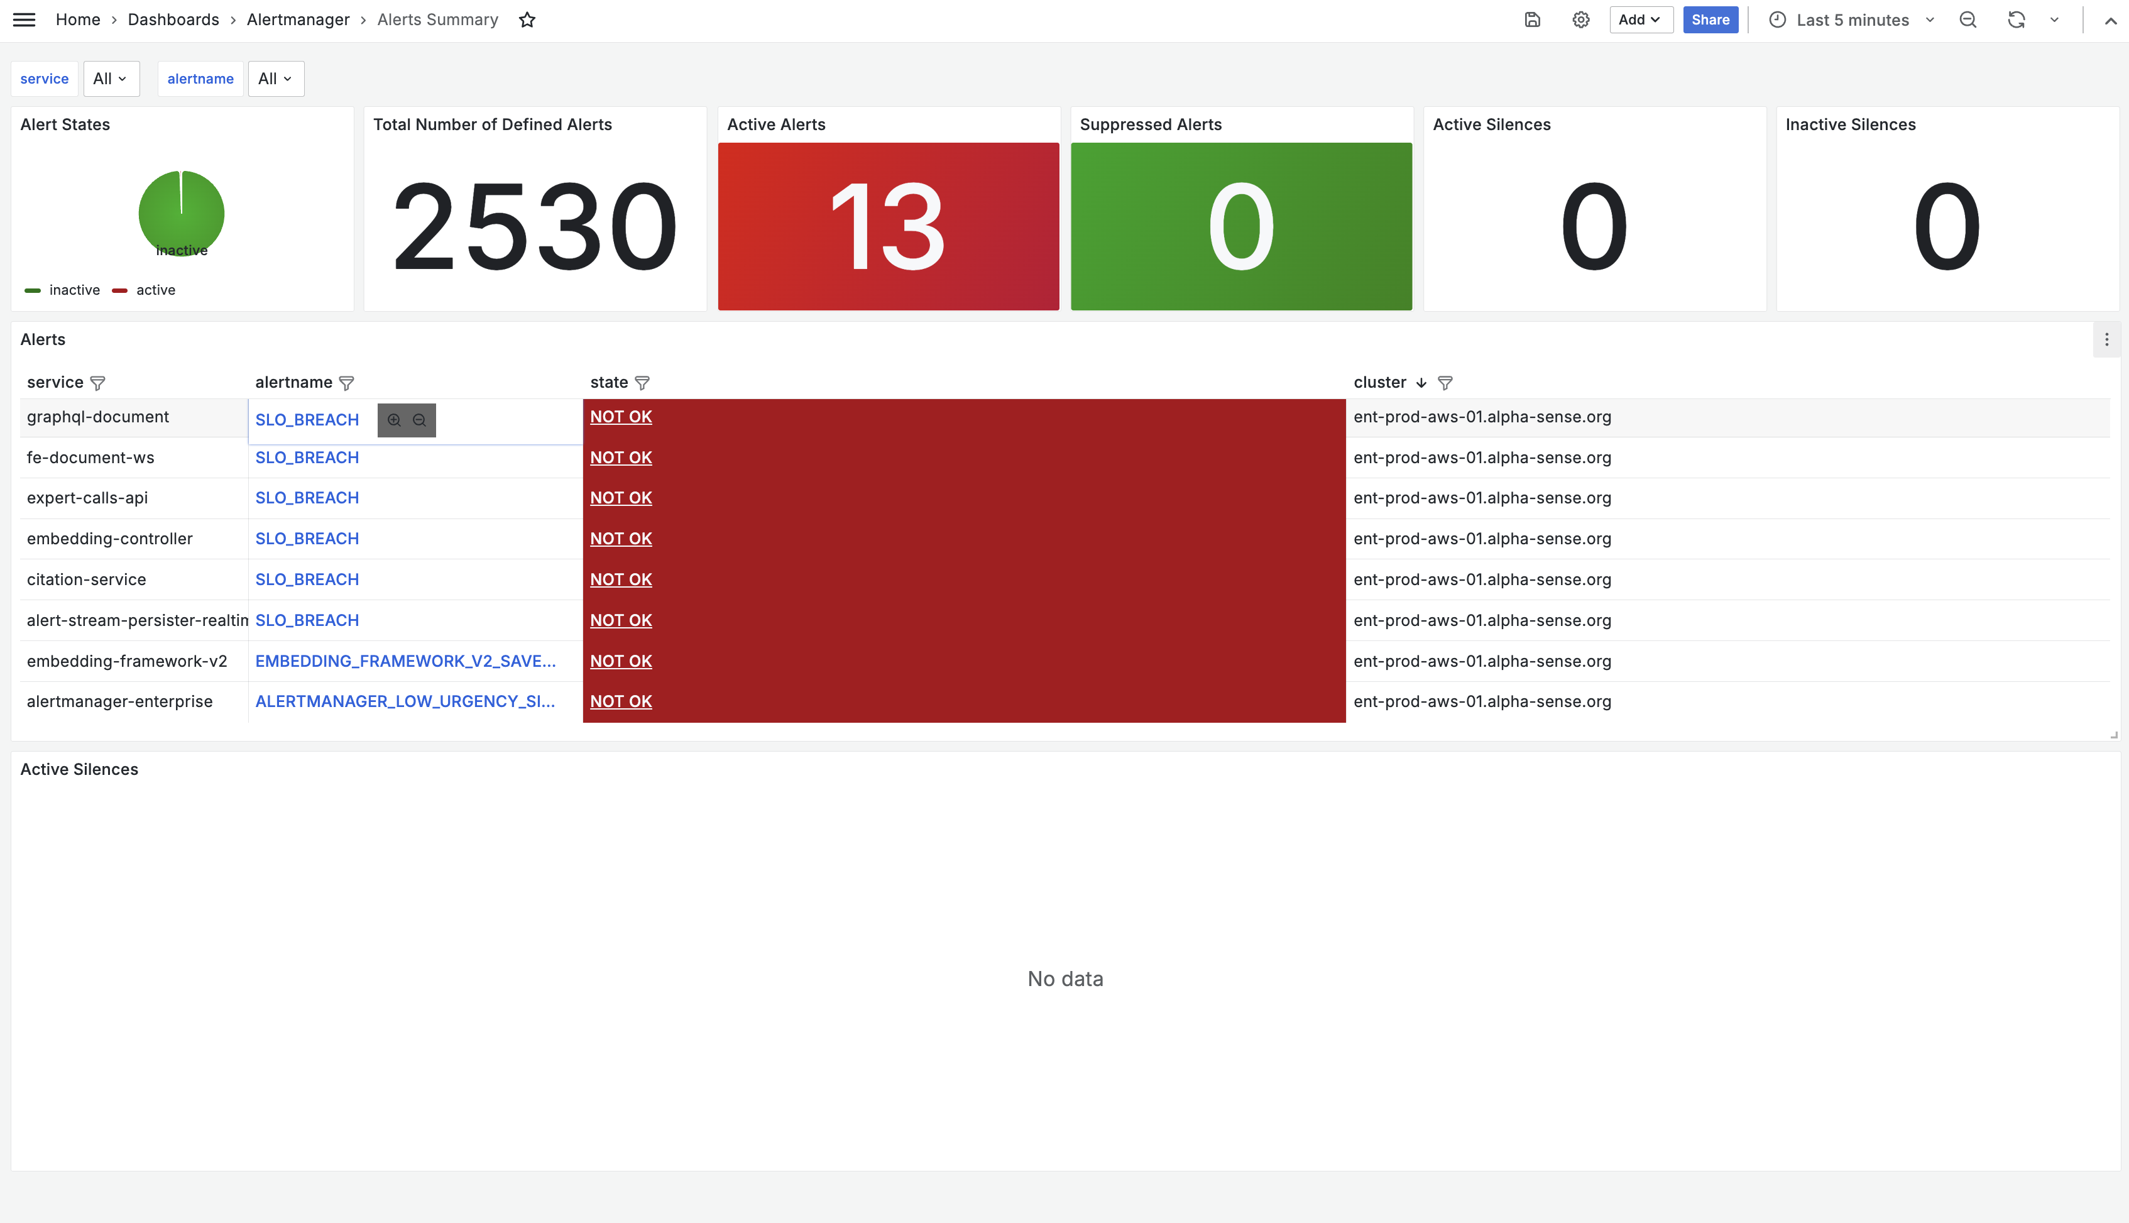Go to Home breadcrumb
The height and width of the screenshot is (1223, 2129).
pos(78,19)
